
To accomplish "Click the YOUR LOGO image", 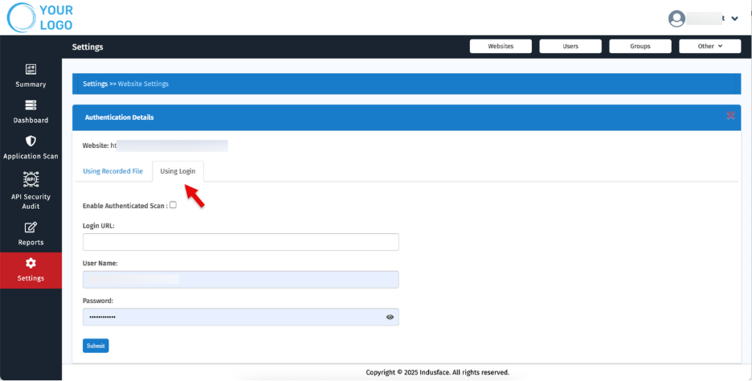I will 40,18.
